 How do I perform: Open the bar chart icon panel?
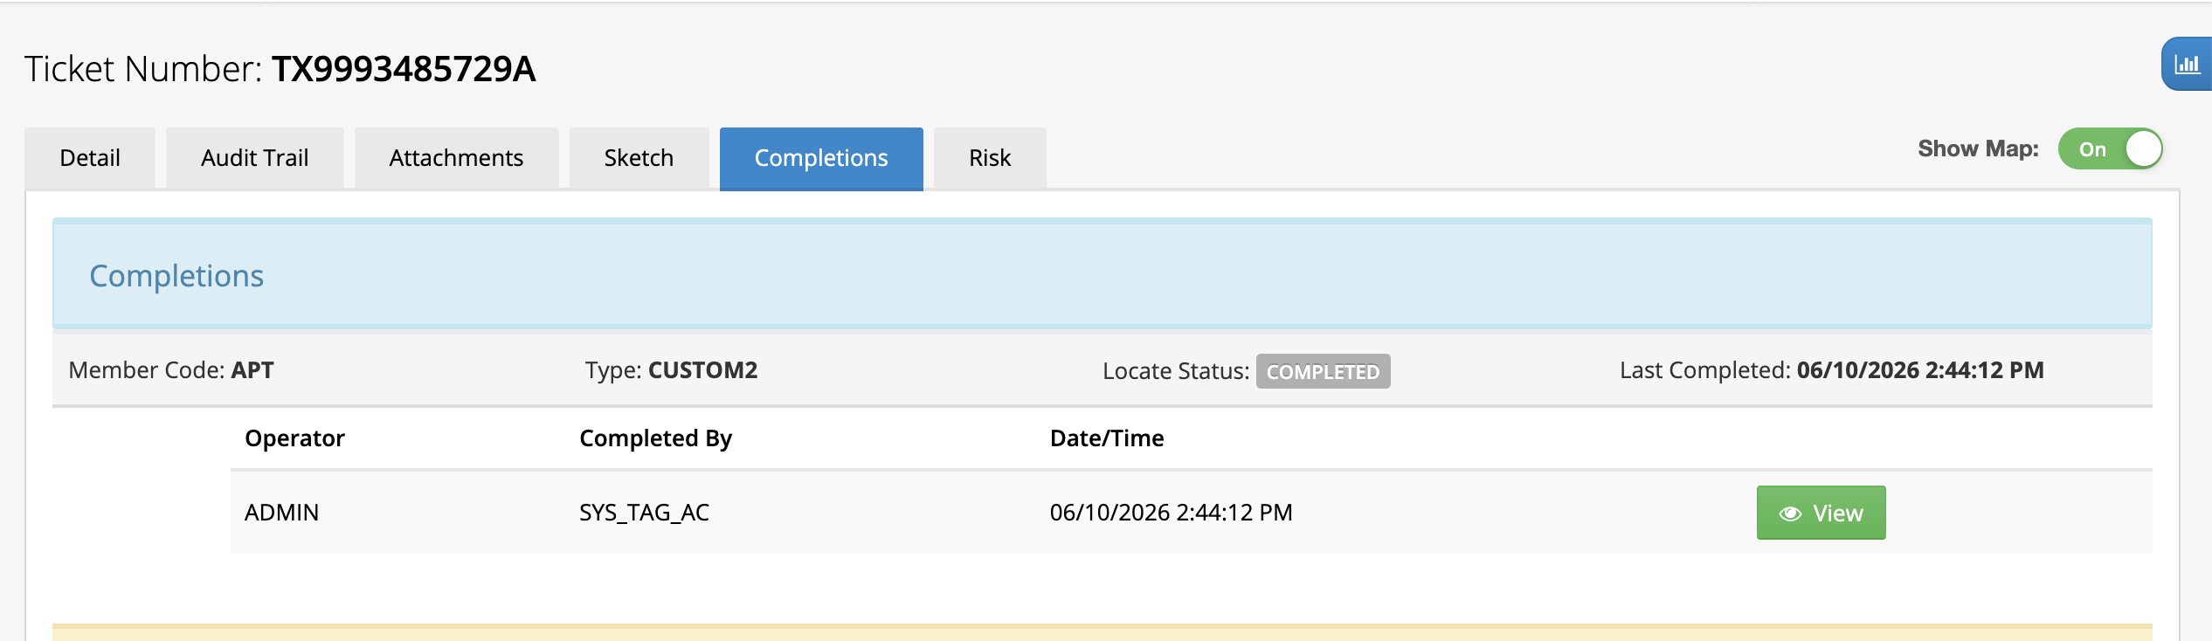pos(2188,64)
